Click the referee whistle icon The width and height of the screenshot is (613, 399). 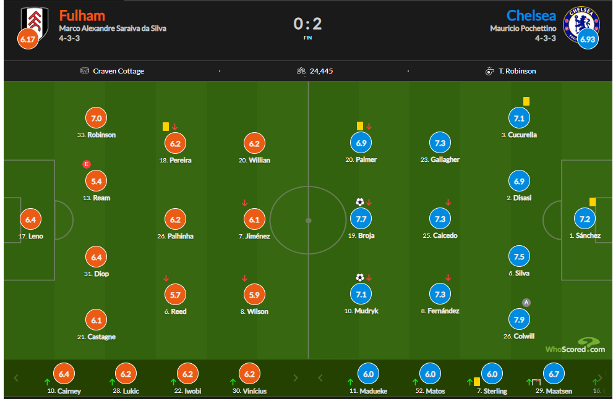(x=489, y=71)
